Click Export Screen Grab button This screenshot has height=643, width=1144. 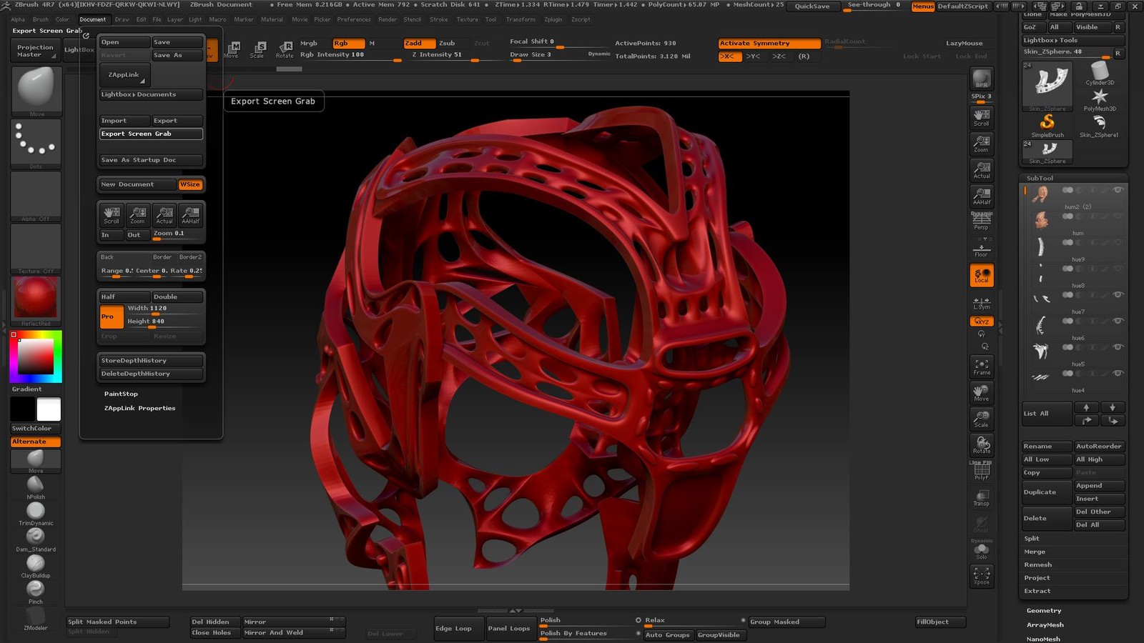151,134
